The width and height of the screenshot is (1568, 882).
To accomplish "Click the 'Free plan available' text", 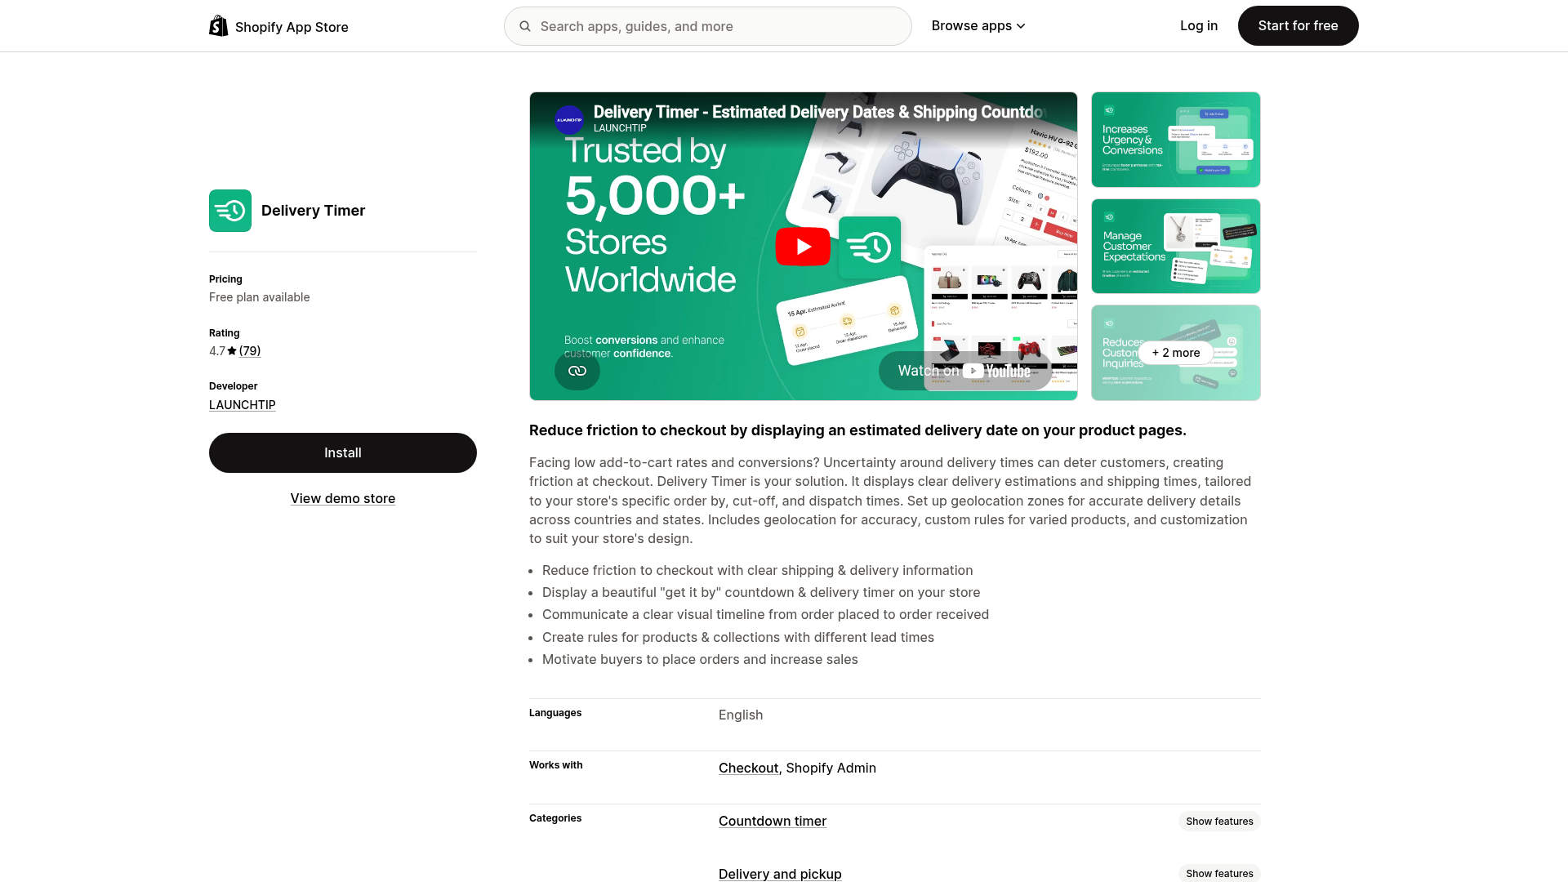I will coord(260,297).
